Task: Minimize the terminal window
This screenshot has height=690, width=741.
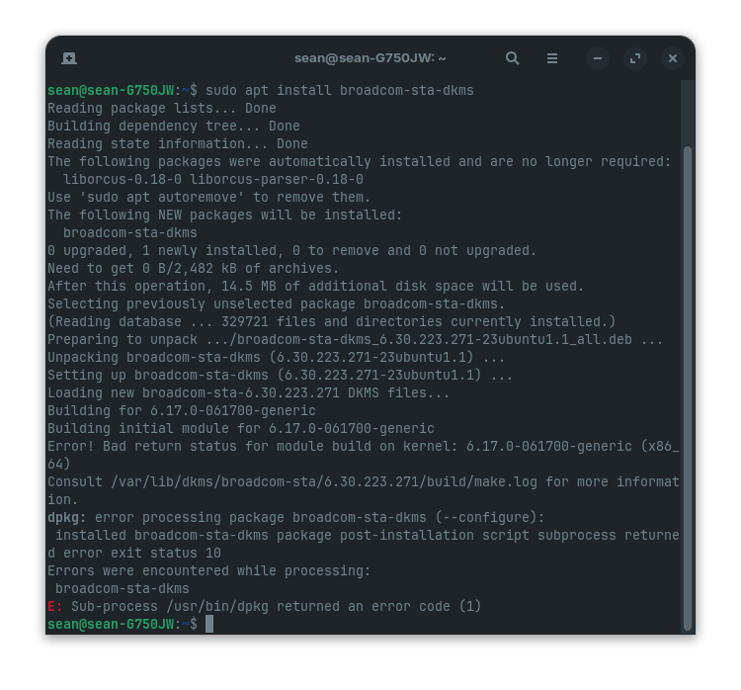Action: click(x=598, y=58)
